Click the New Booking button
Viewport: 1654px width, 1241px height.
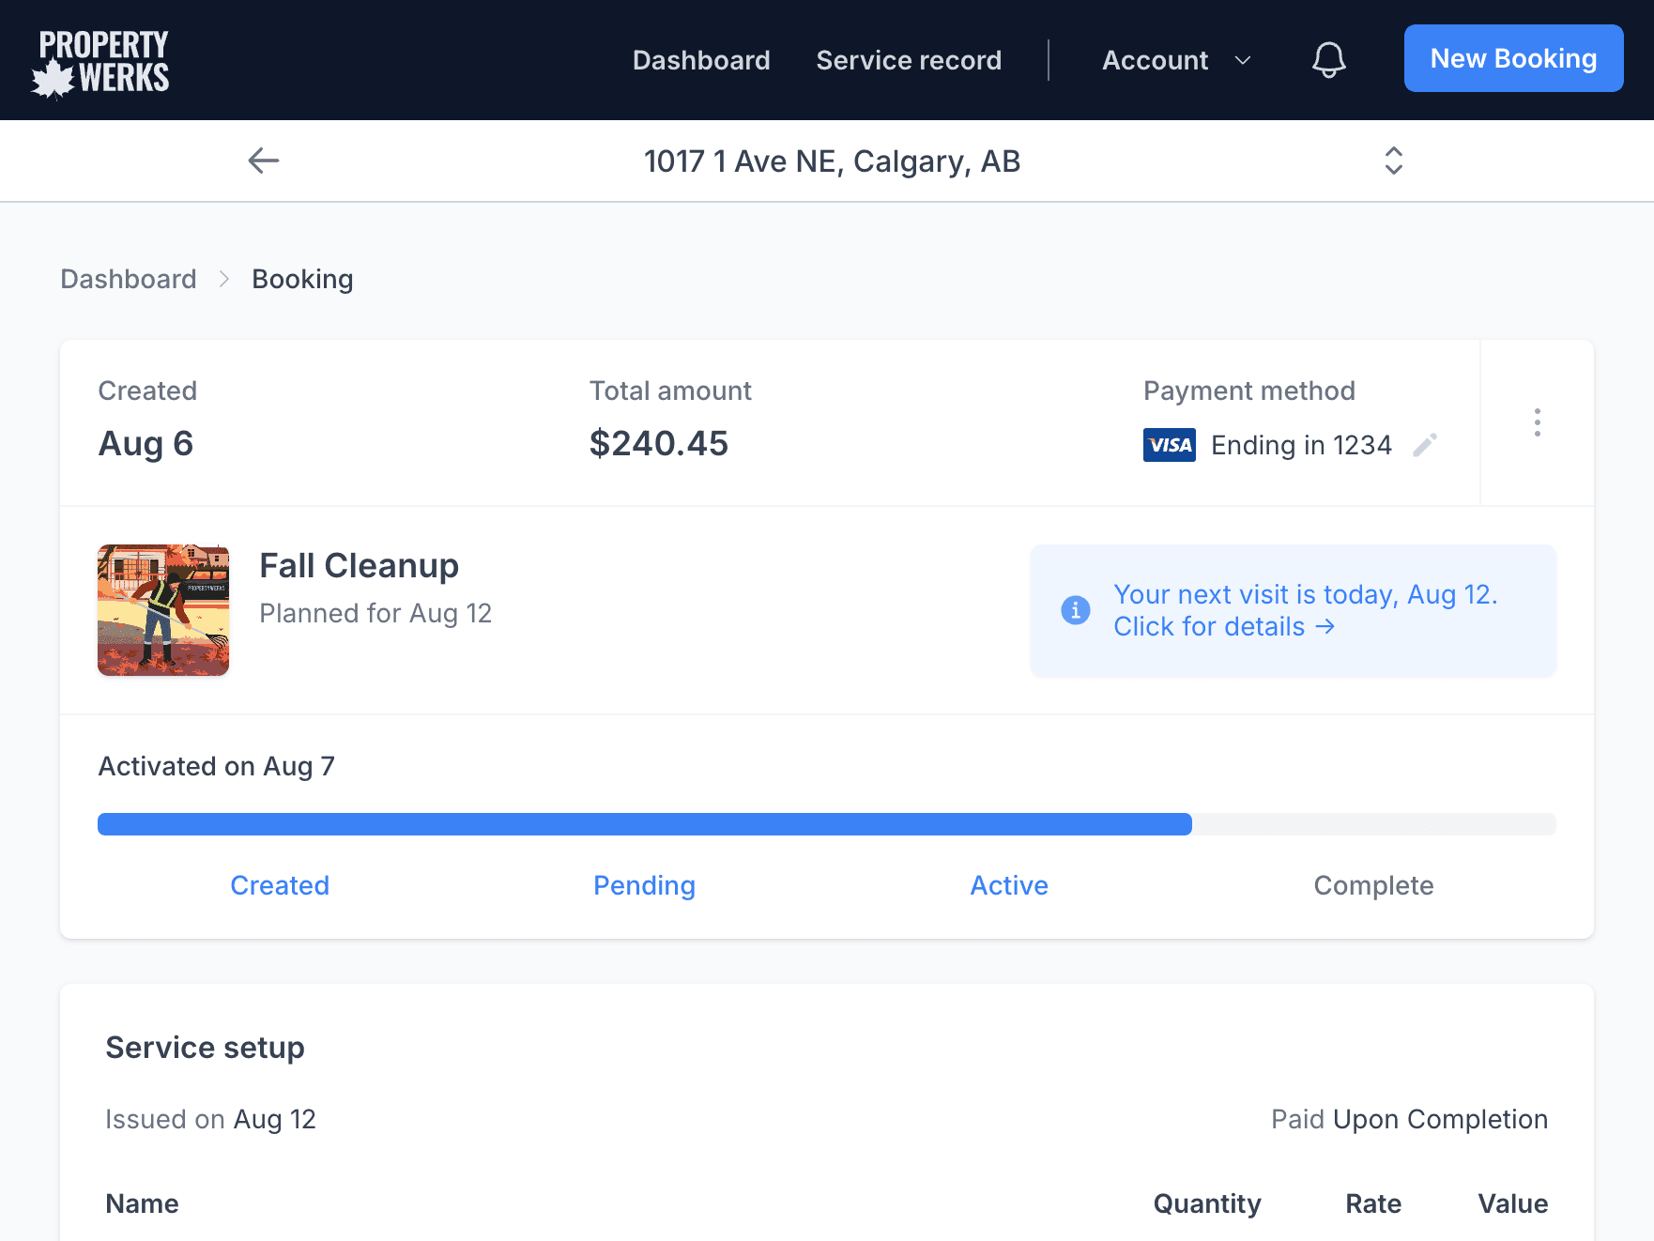[1513, 58]
